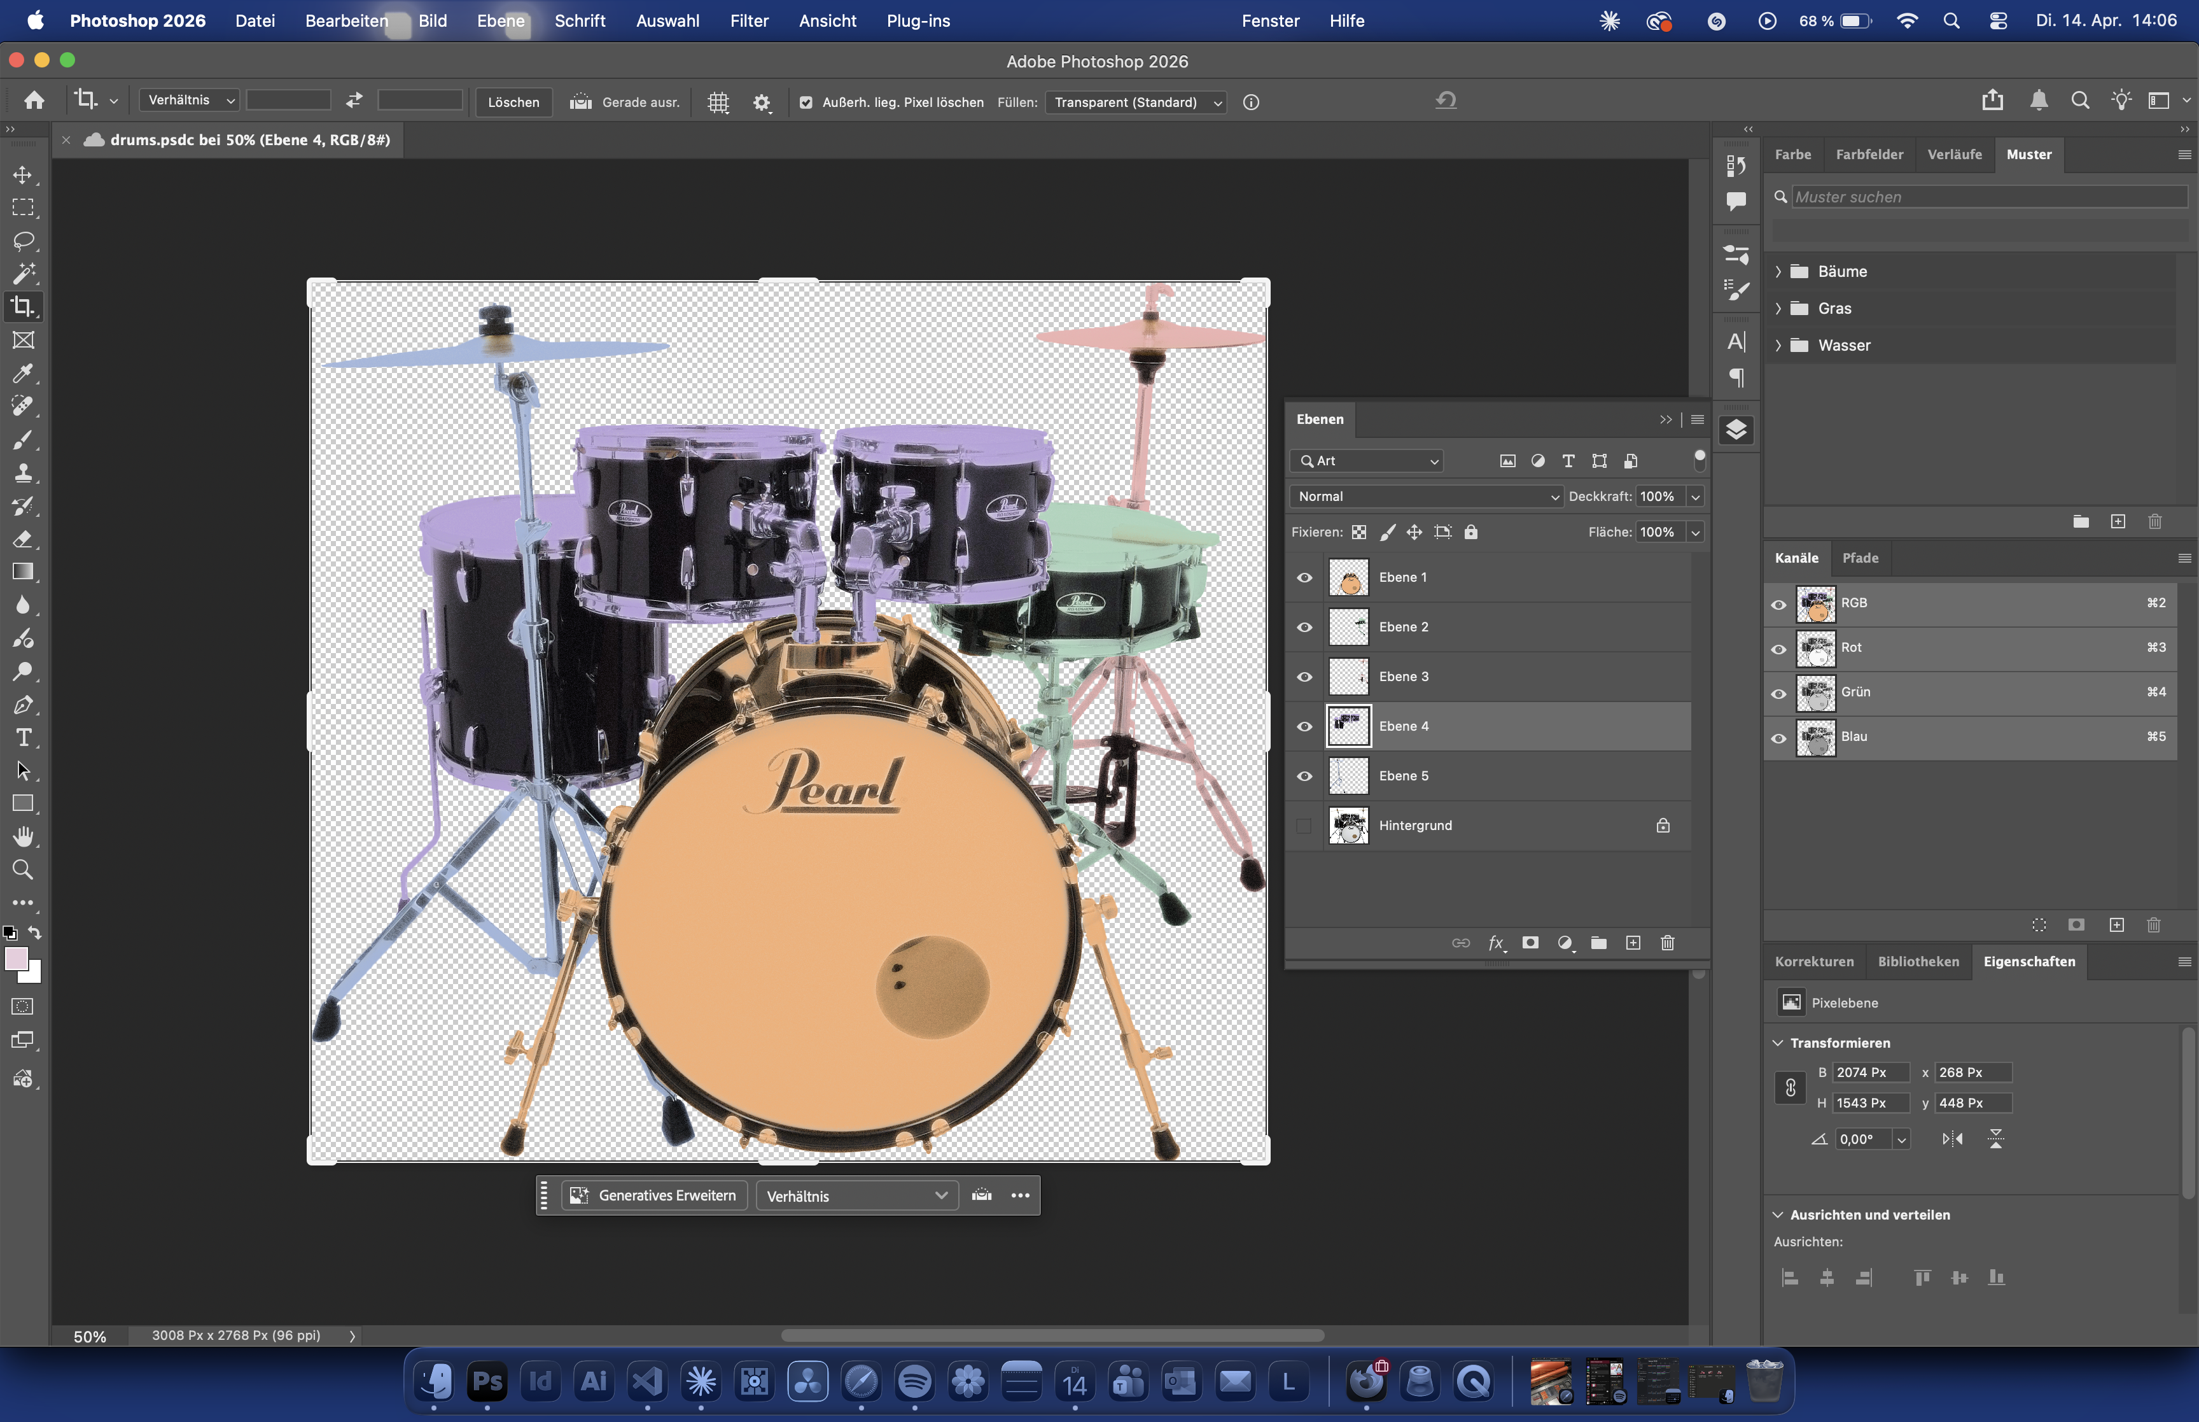Image resolution: width=2199 pixels, height=1422 pixels.
Task: Open the Fläche fill dropdown arrow
Action: pos(1695,533)
